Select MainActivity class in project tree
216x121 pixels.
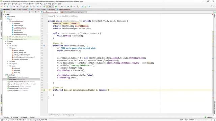[18, 30]
